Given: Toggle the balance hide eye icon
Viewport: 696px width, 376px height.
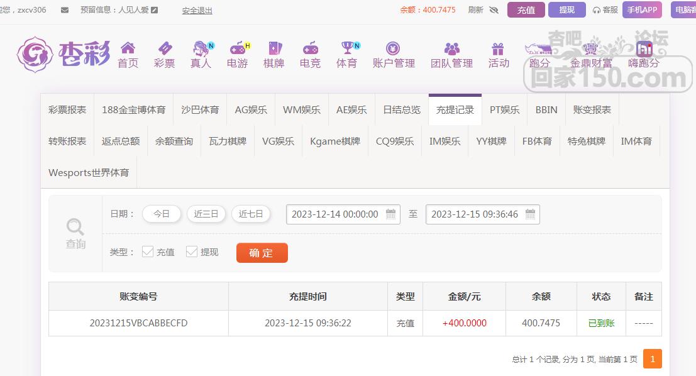Looking at the screenshot, I should point(494,10).
